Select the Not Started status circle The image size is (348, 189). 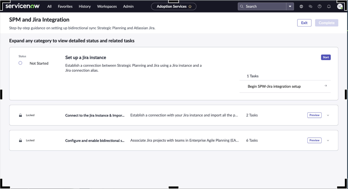pos(20,63)
